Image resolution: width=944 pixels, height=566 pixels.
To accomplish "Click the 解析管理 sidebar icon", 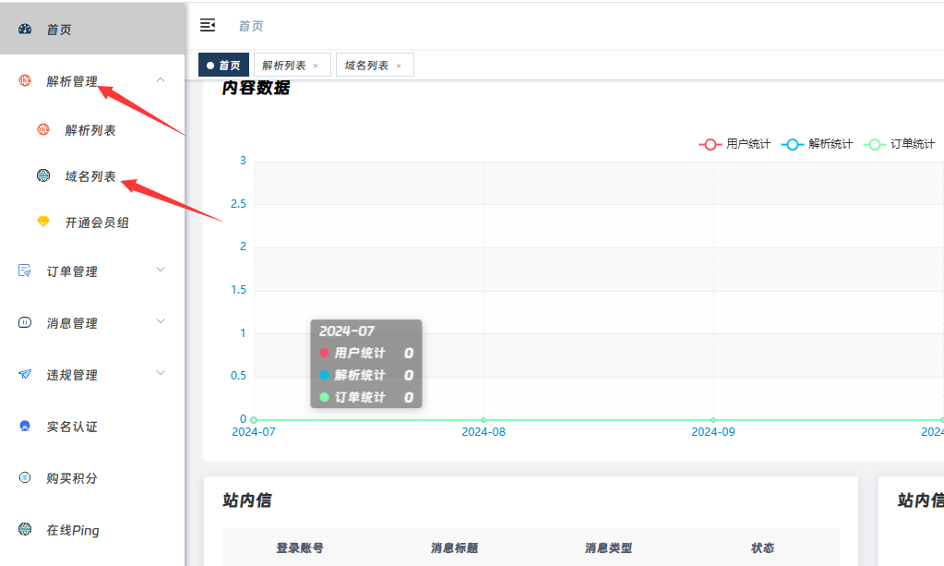I will [x=25, y=81].
